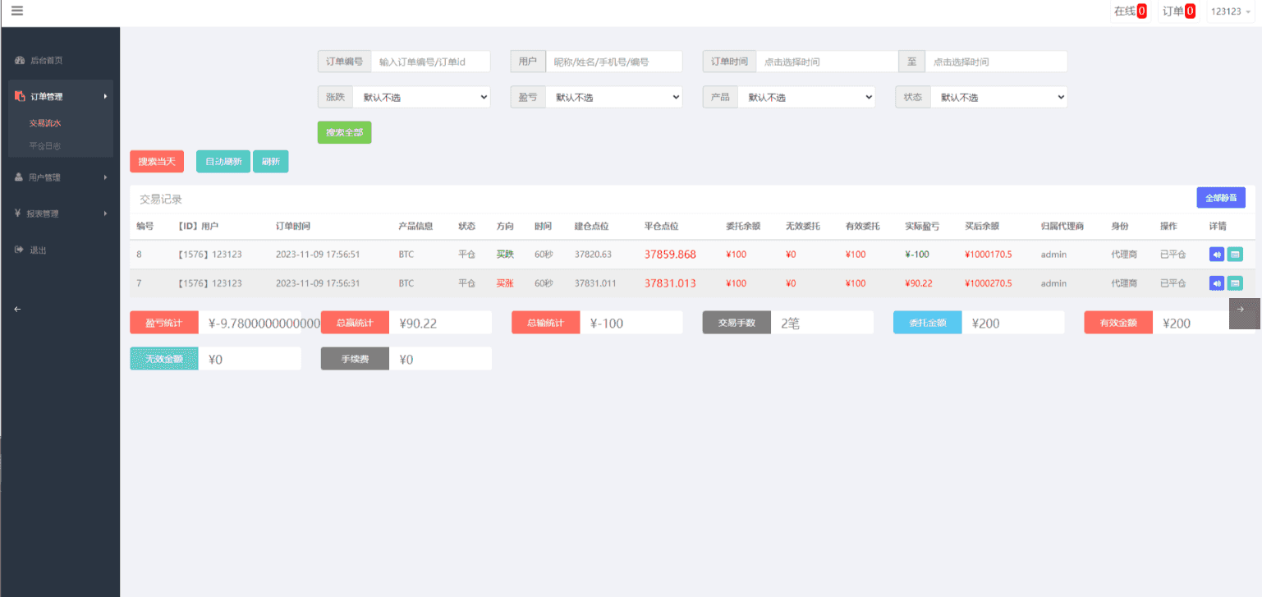The width and height of the screenshot is (1262, 597).
Task: Toggle 自动刷新 auto refresh button
Action: 223,162
